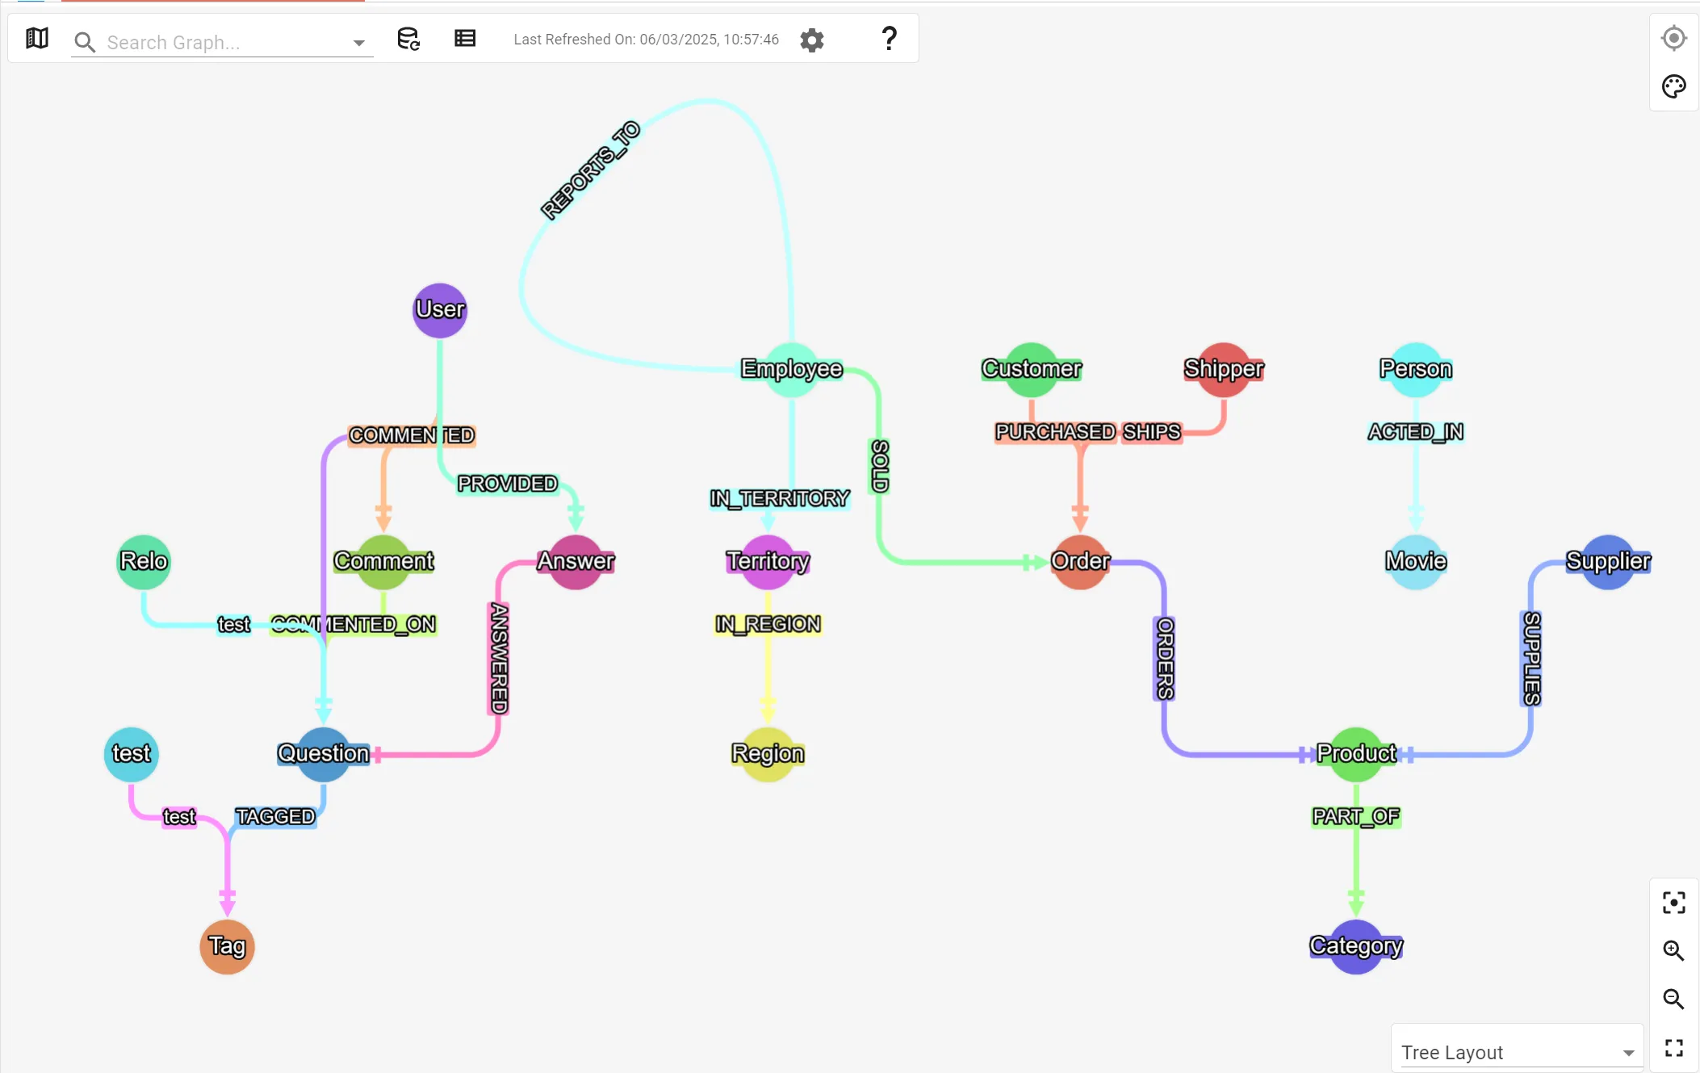Image resolution: width=1700 pixels, height=1073 pixels.
Task: Open the Tree Layout dropdown
Action: [1518, 1052]
